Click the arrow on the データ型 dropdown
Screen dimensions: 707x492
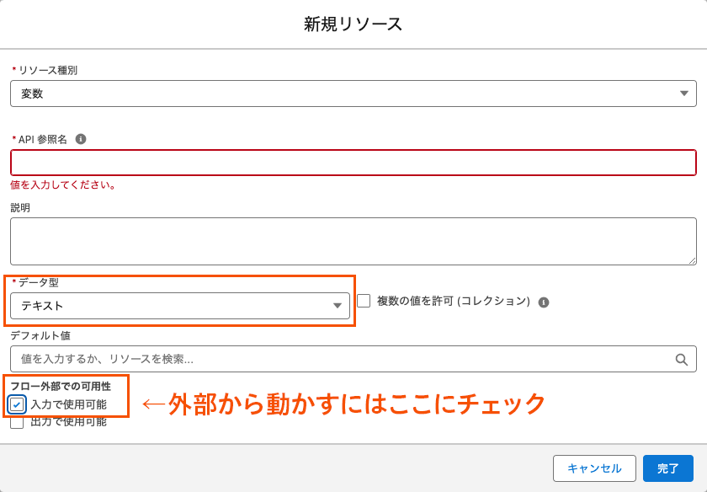338,306
